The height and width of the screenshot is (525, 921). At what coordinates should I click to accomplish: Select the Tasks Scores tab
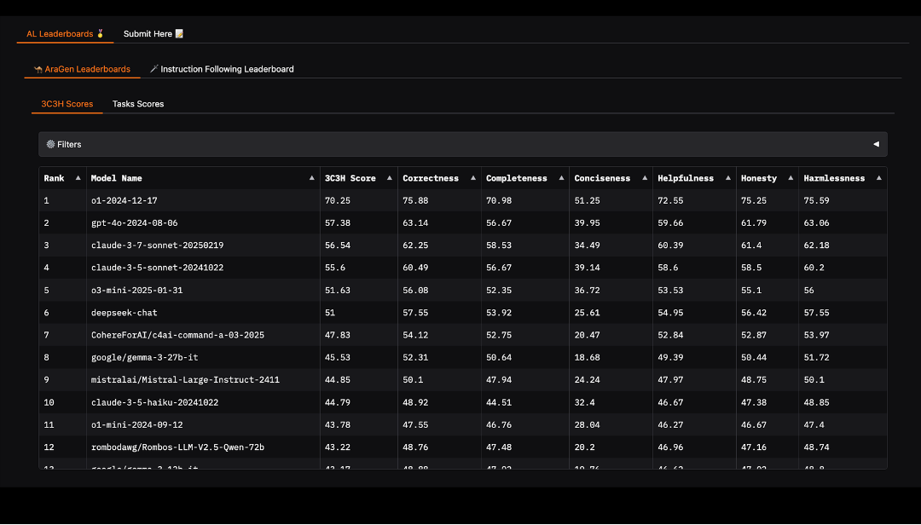[x=138, y=104]
